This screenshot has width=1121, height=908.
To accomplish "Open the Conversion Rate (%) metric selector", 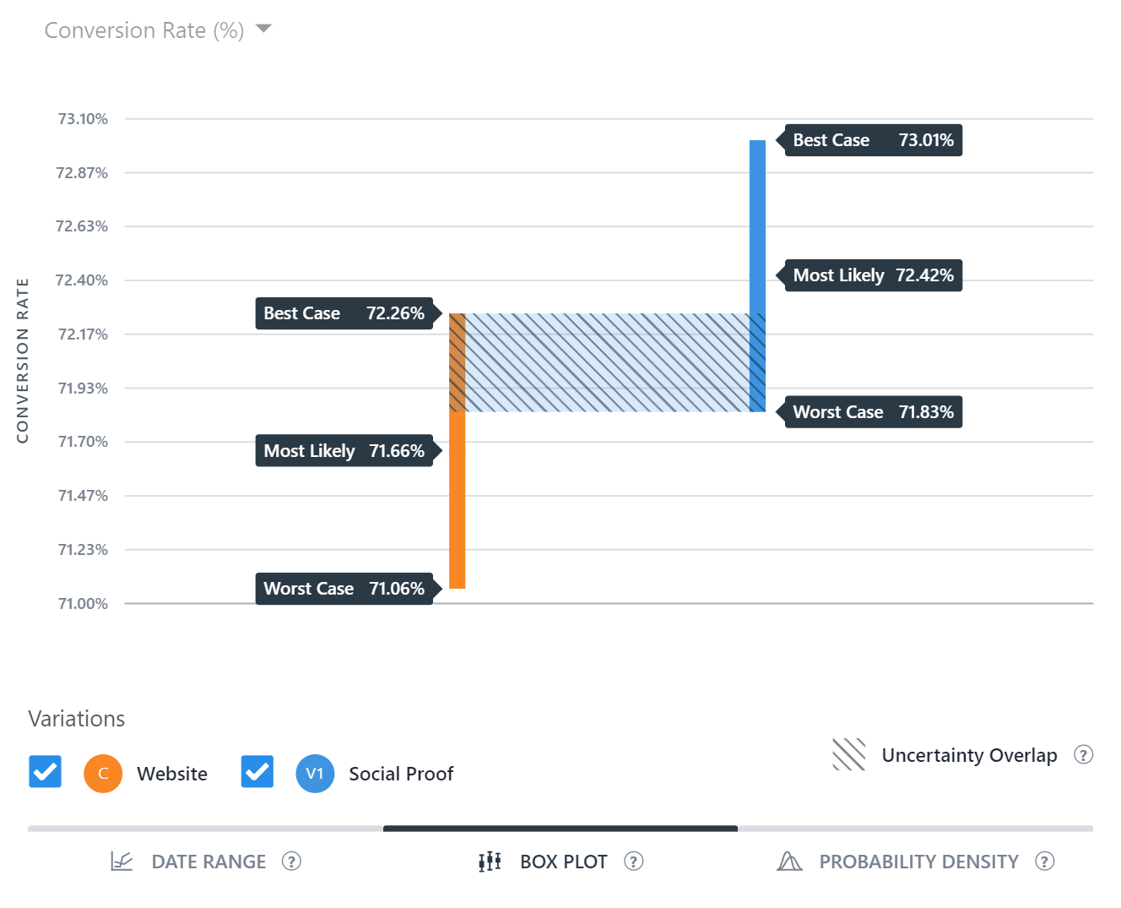I will [x=158, y=30].
